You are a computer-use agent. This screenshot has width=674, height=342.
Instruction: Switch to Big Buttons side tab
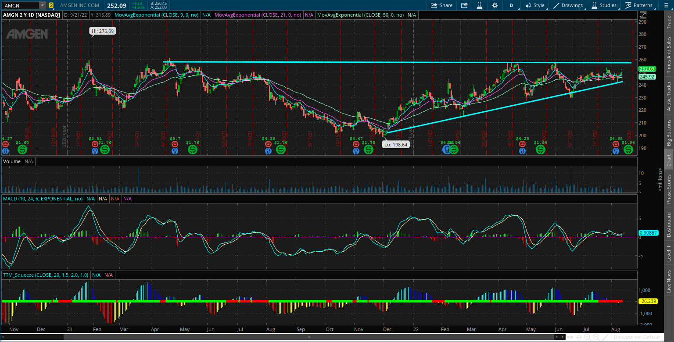[x=669, y=132]
